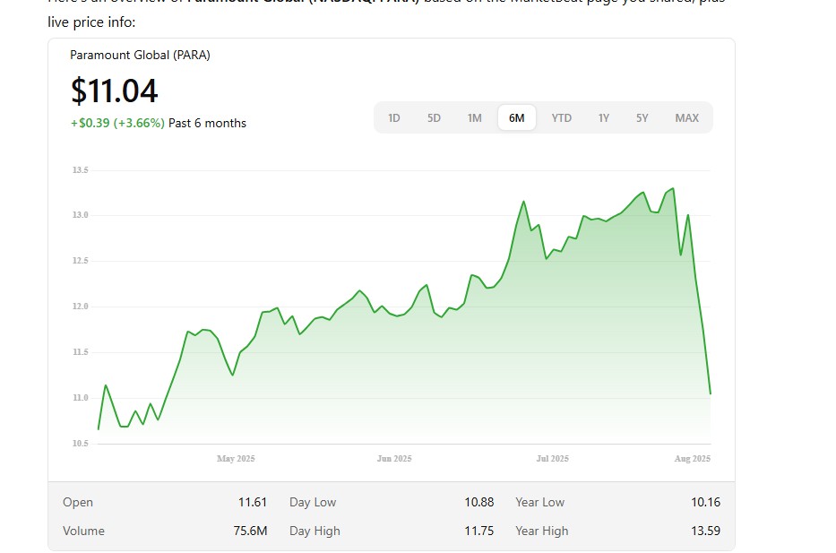Open the MAX range chart
The image size is (836, 553).
coord(686,118)
